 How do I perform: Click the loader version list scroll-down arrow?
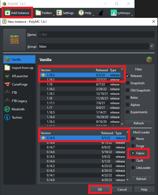(127, 180)
